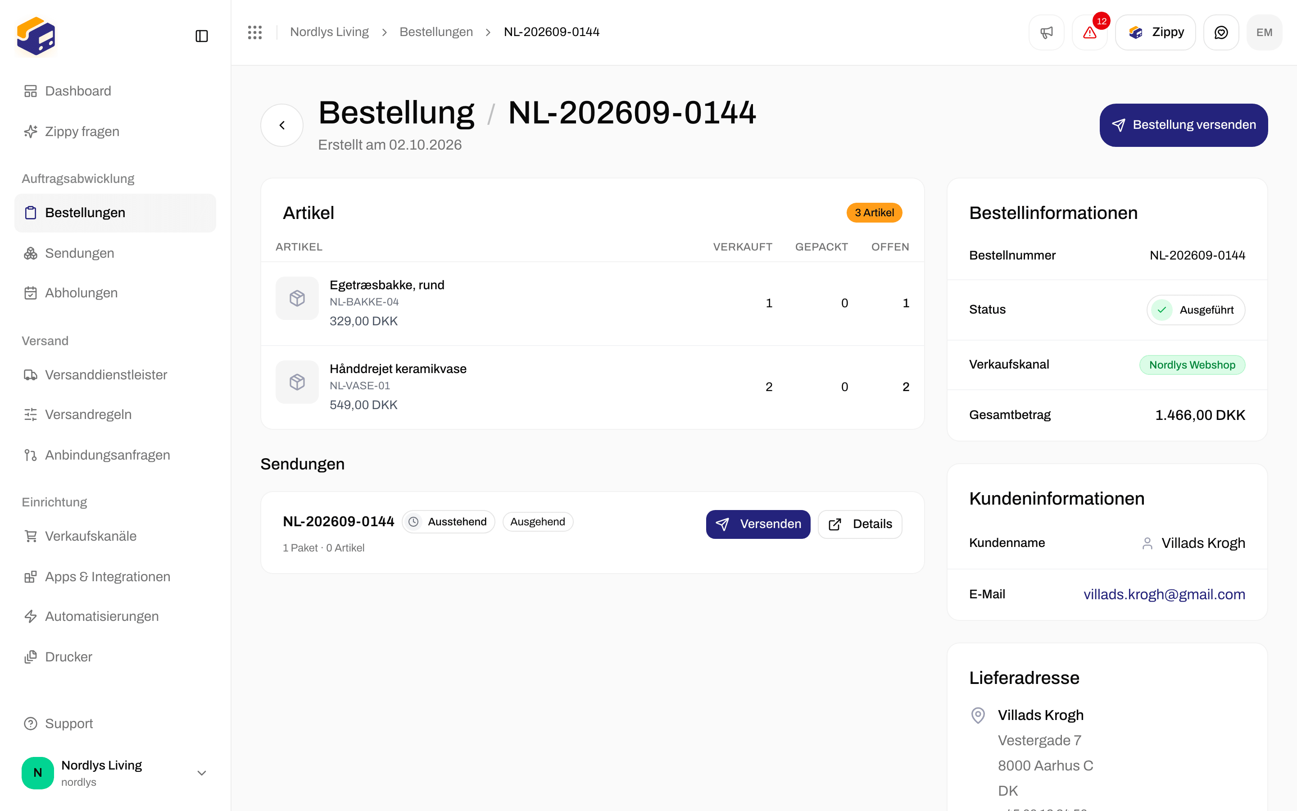Open Sendungen in sidebar

point(115,253)
